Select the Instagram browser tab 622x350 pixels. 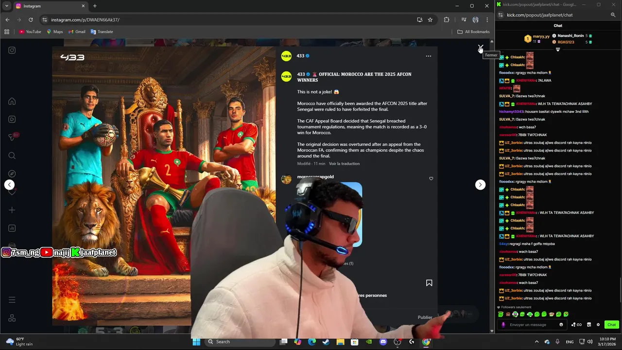pyautogui.click(x=51, y=6)
